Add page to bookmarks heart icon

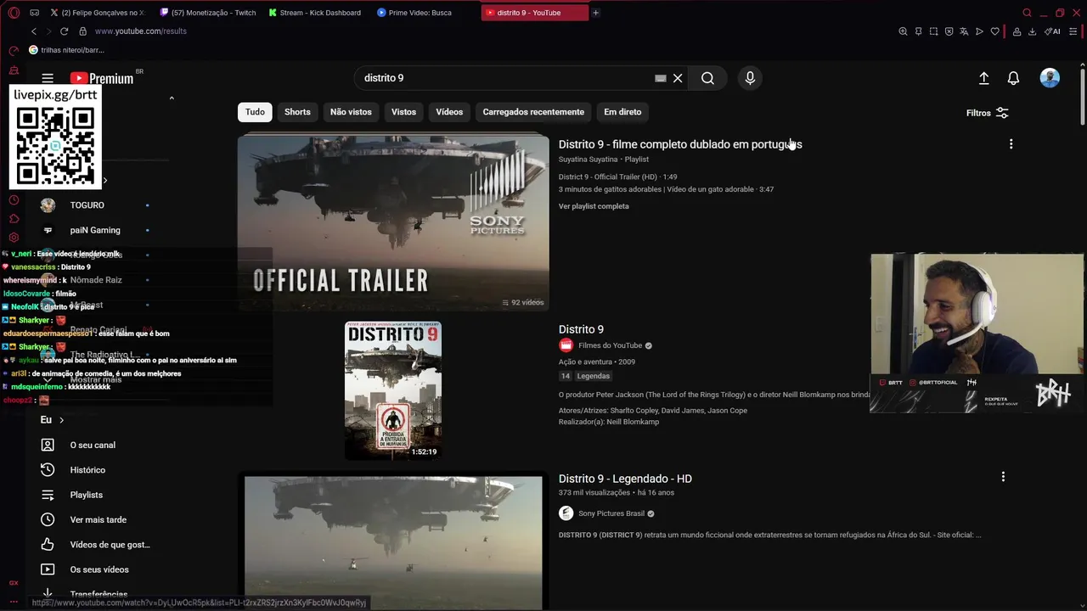coord(994,31)
